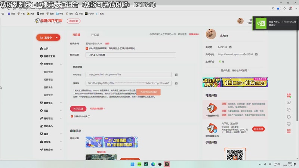299x168 pixels.
Task: Expand the 创作成长 sidebar section
Action: [61, 150]
